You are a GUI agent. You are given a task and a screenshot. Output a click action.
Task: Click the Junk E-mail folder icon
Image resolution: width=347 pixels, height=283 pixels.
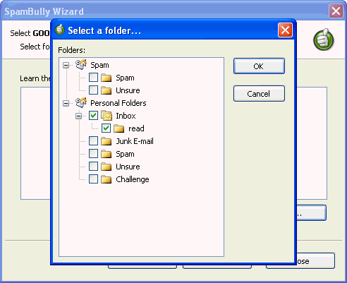(106, 141)
